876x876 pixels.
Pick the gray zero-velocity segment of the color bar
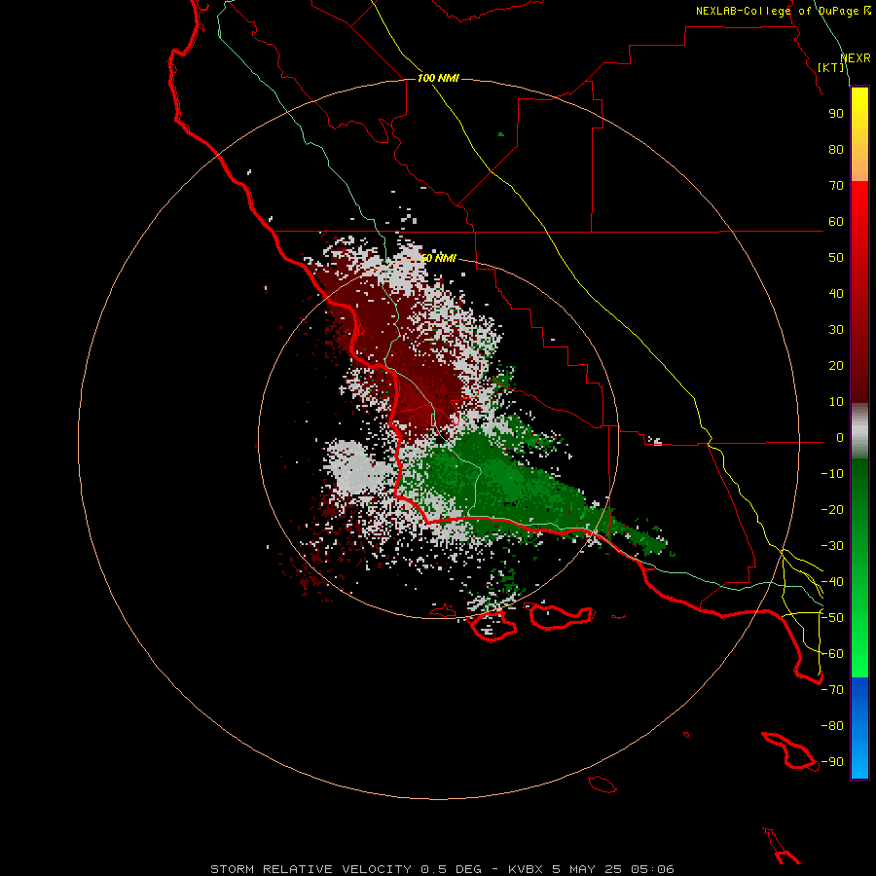click(x=859, y=431)
